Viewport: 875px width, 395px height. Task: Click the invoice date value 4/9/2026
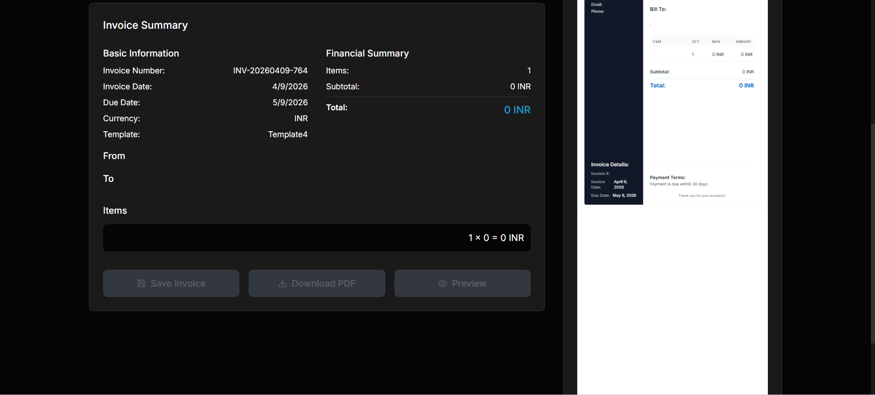290,87
